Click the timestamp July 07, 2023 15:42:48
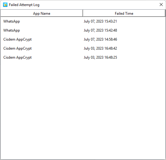 tap(100, 30)
